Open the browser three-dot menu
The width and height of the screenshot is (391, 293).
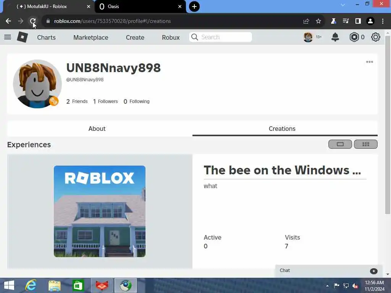383,21
